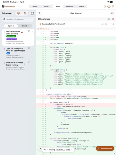Click the total +55 additions count
The width and height of the screenshot is (116, 155).
pos(108,19)
